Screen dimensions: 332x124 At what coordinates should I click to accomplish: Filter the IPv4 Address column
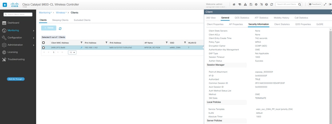point(106,43)
